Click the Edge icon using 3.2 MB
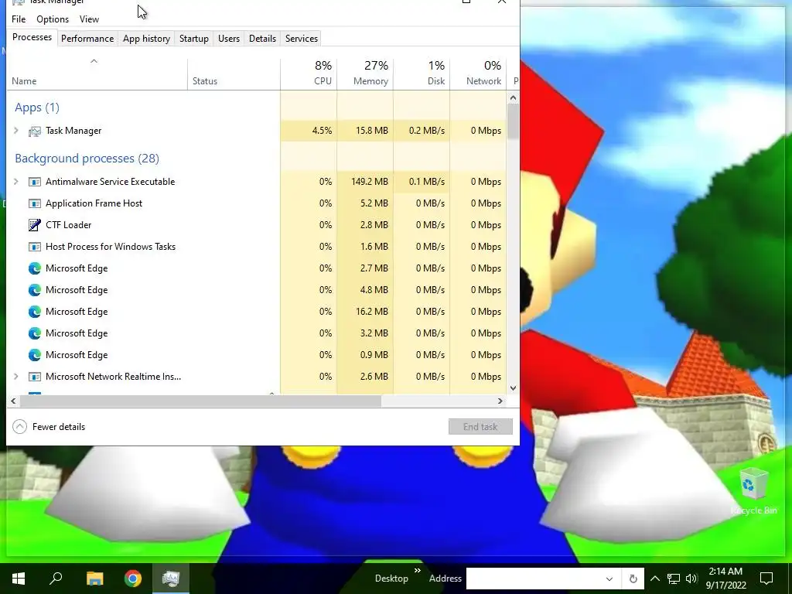Viewport: 792px width, 594px height. click(x=34, y=333)
